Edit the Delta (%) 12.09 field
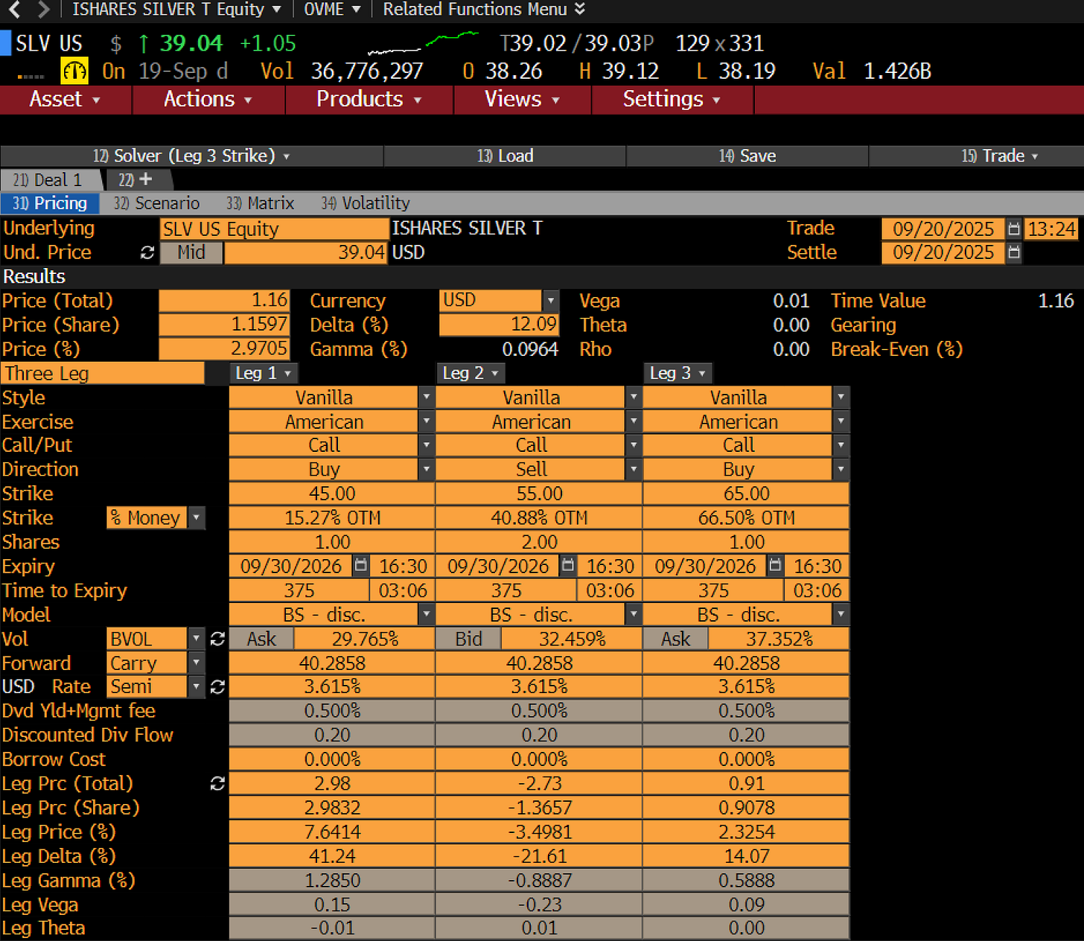Screen dimensions: 1084x941 (499, 325)
